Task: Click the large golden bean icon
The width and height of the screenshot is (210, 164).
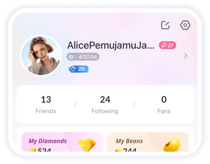Action: [x=172, y=144]
